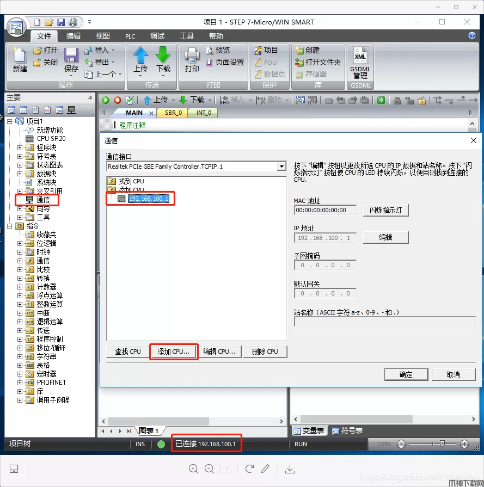This screenshot has width=484, height=487.
Task: Switch to the 变量表 bottom tab
Action: (309, 431)
